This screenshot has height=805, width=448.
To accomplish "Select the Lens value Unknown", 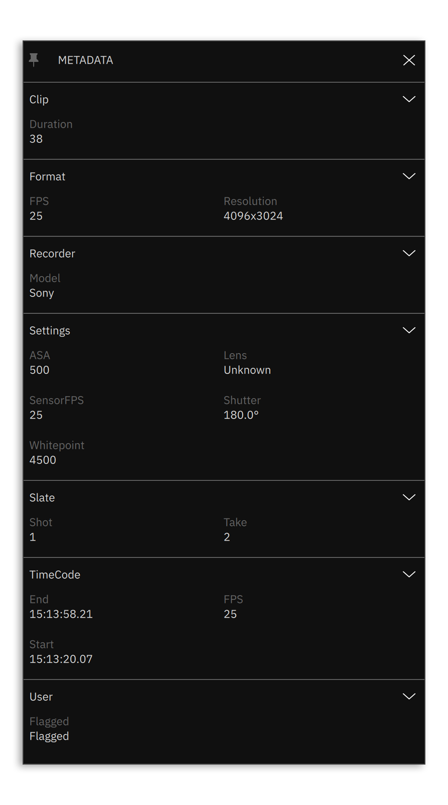I will 247,370.
